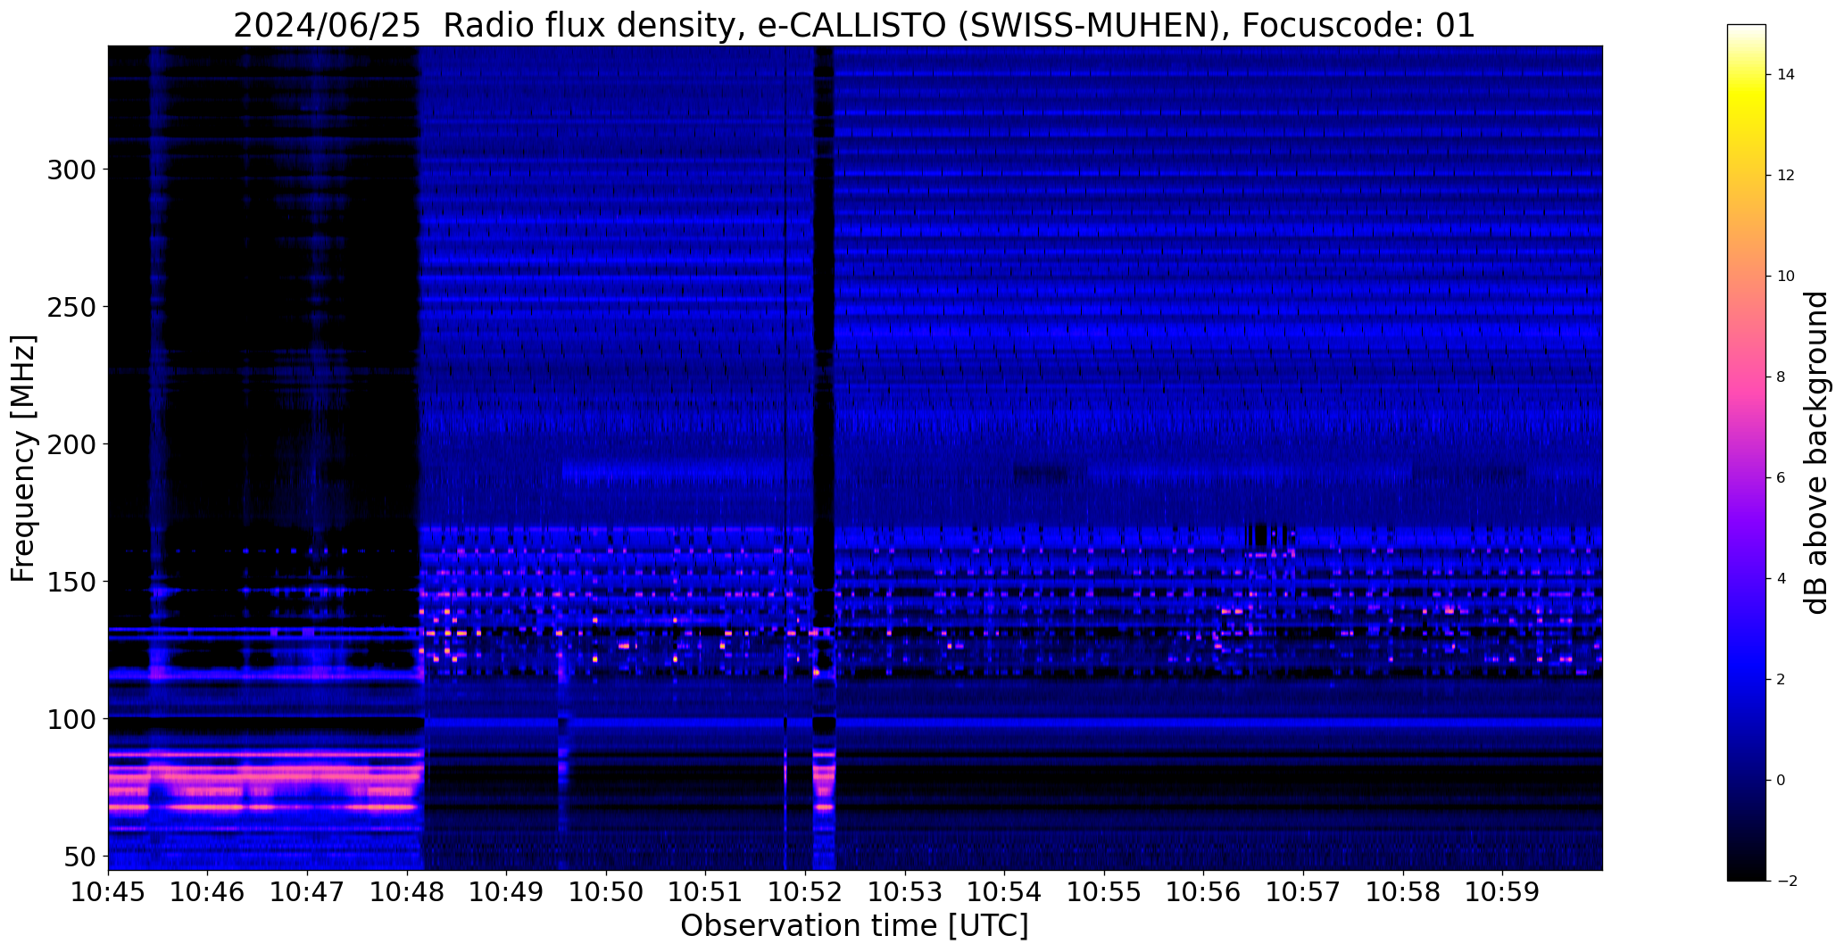Click the colorbar tick value 0

pos(1782,781)
